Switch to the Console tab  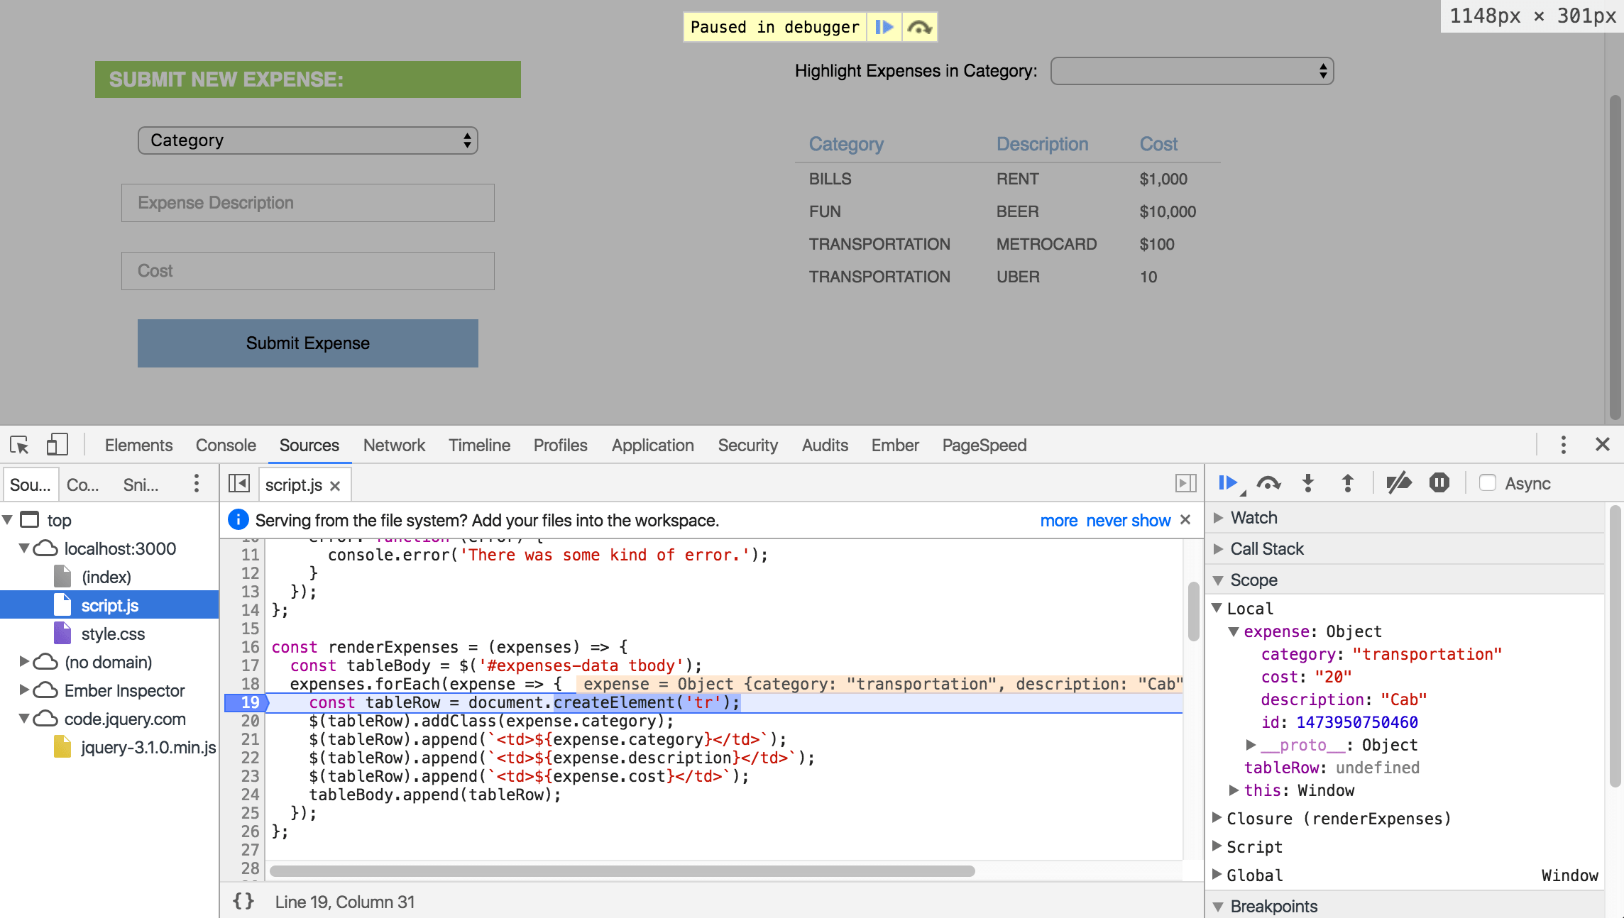point(225,445)
